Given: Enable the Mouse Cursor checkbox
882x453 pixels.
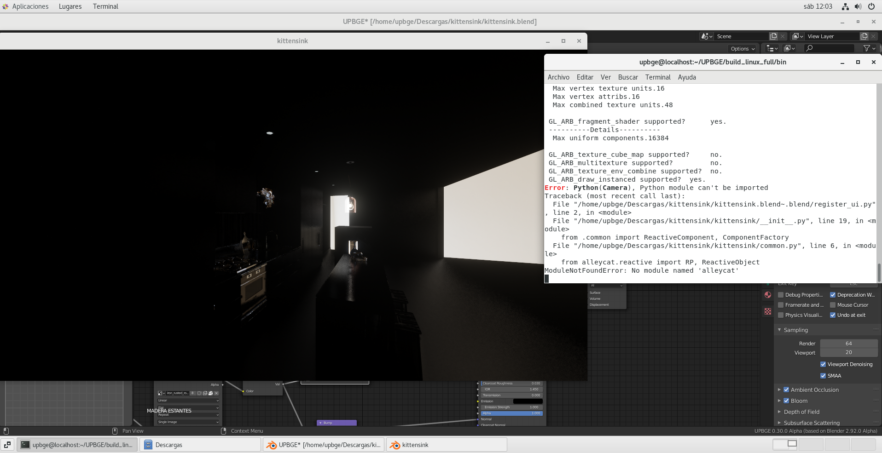Looking at the screenshot, I should (833, 305).
